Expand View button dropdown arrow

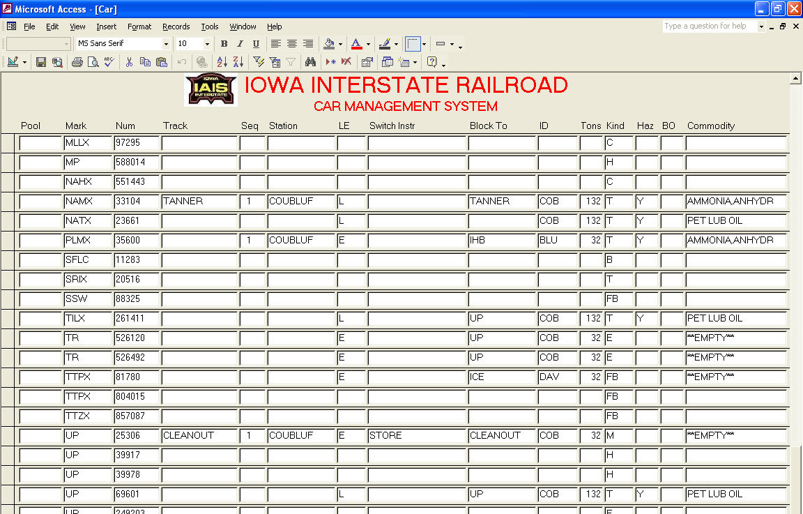(24, 63)
